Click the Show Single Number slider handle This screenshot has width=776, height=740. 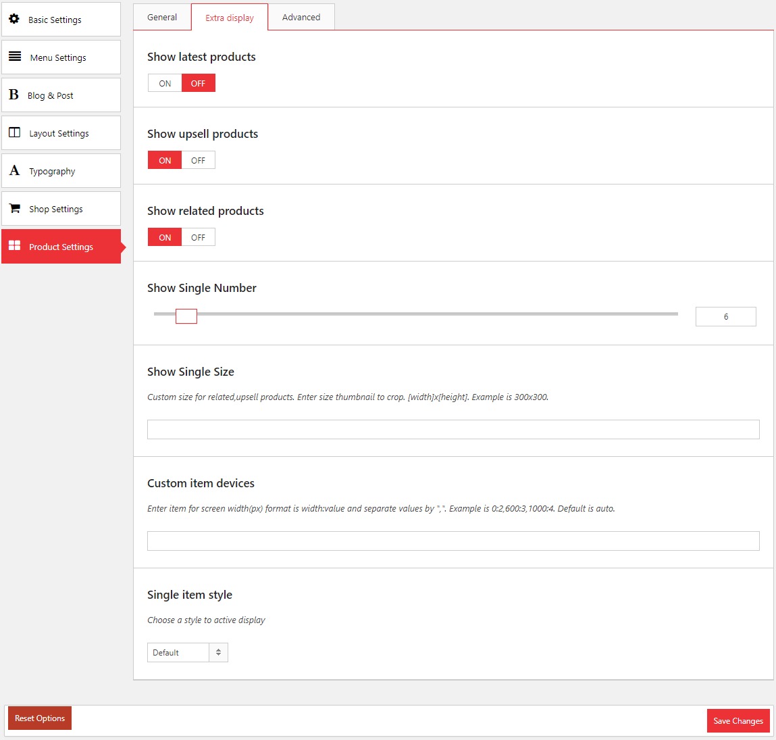pos(186,316)
